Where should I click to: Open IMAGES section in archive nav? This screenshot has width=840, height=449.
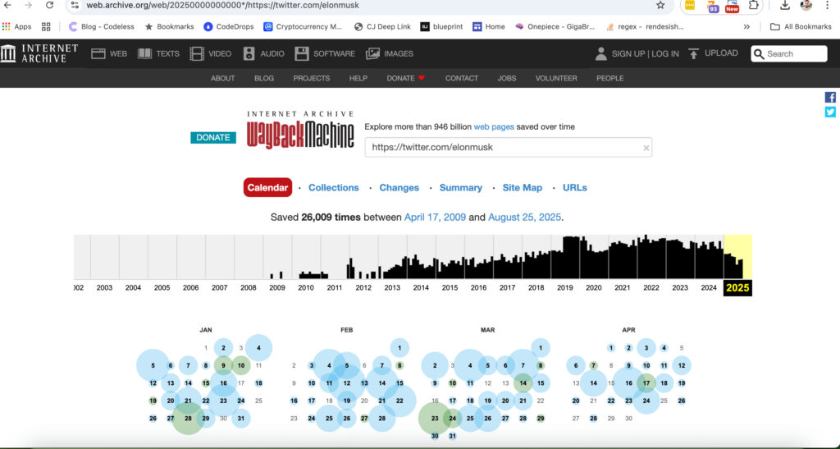(x=390, y=53)
